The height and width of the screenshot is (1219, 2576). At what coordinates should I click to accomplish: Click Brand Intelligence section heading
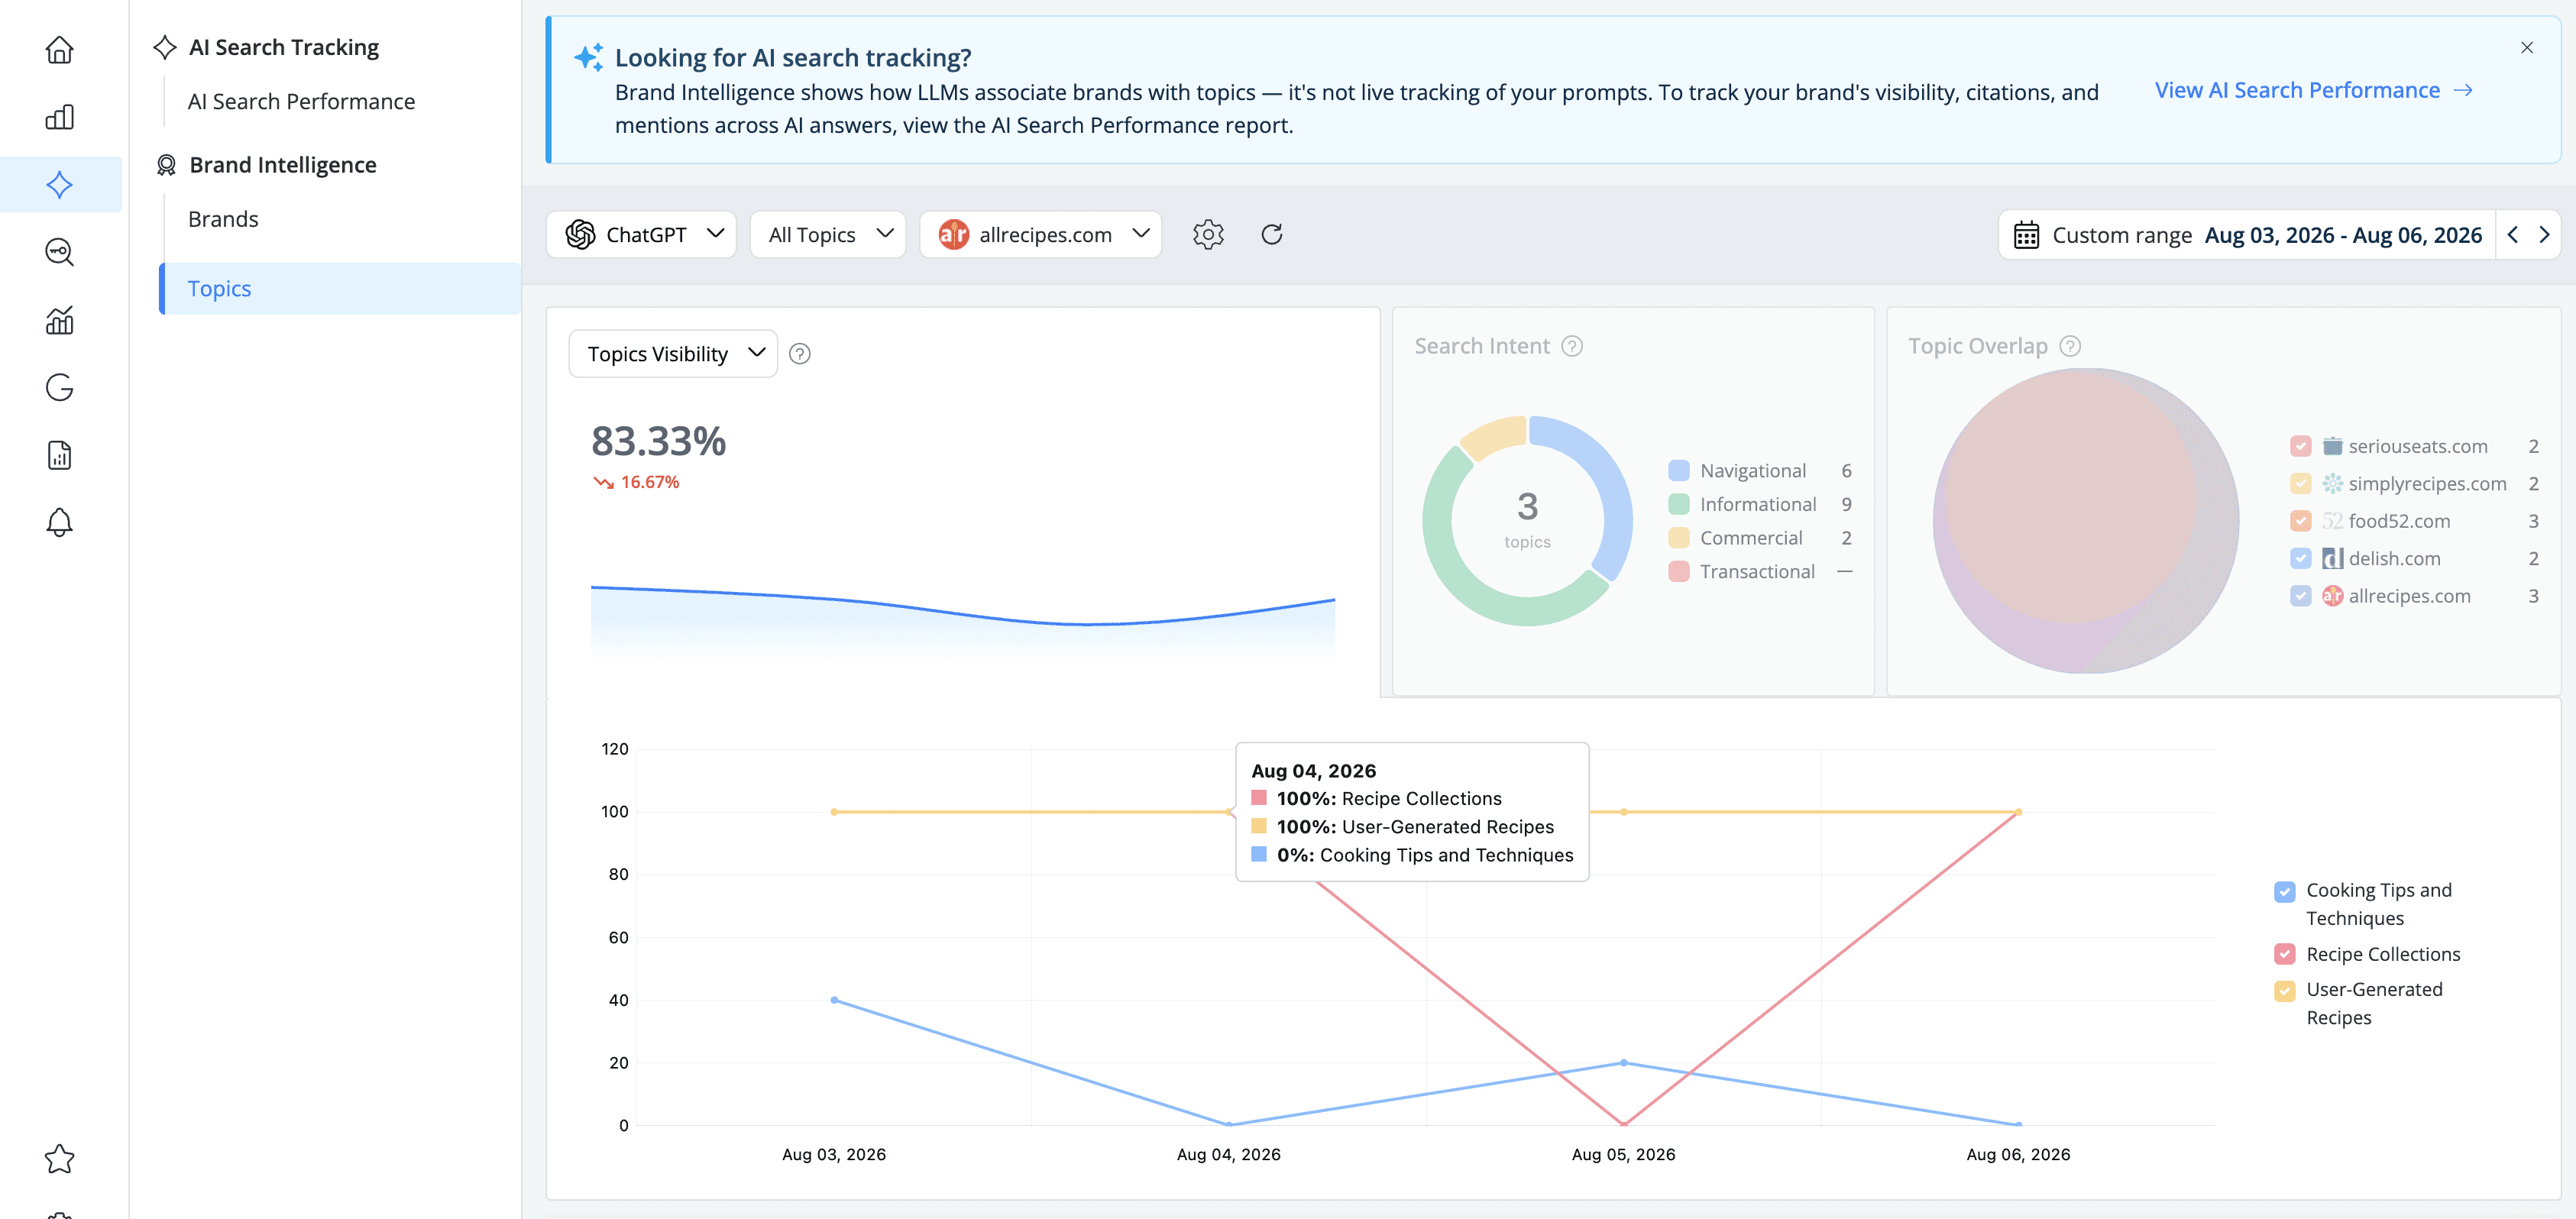click(x=283, y=165)
